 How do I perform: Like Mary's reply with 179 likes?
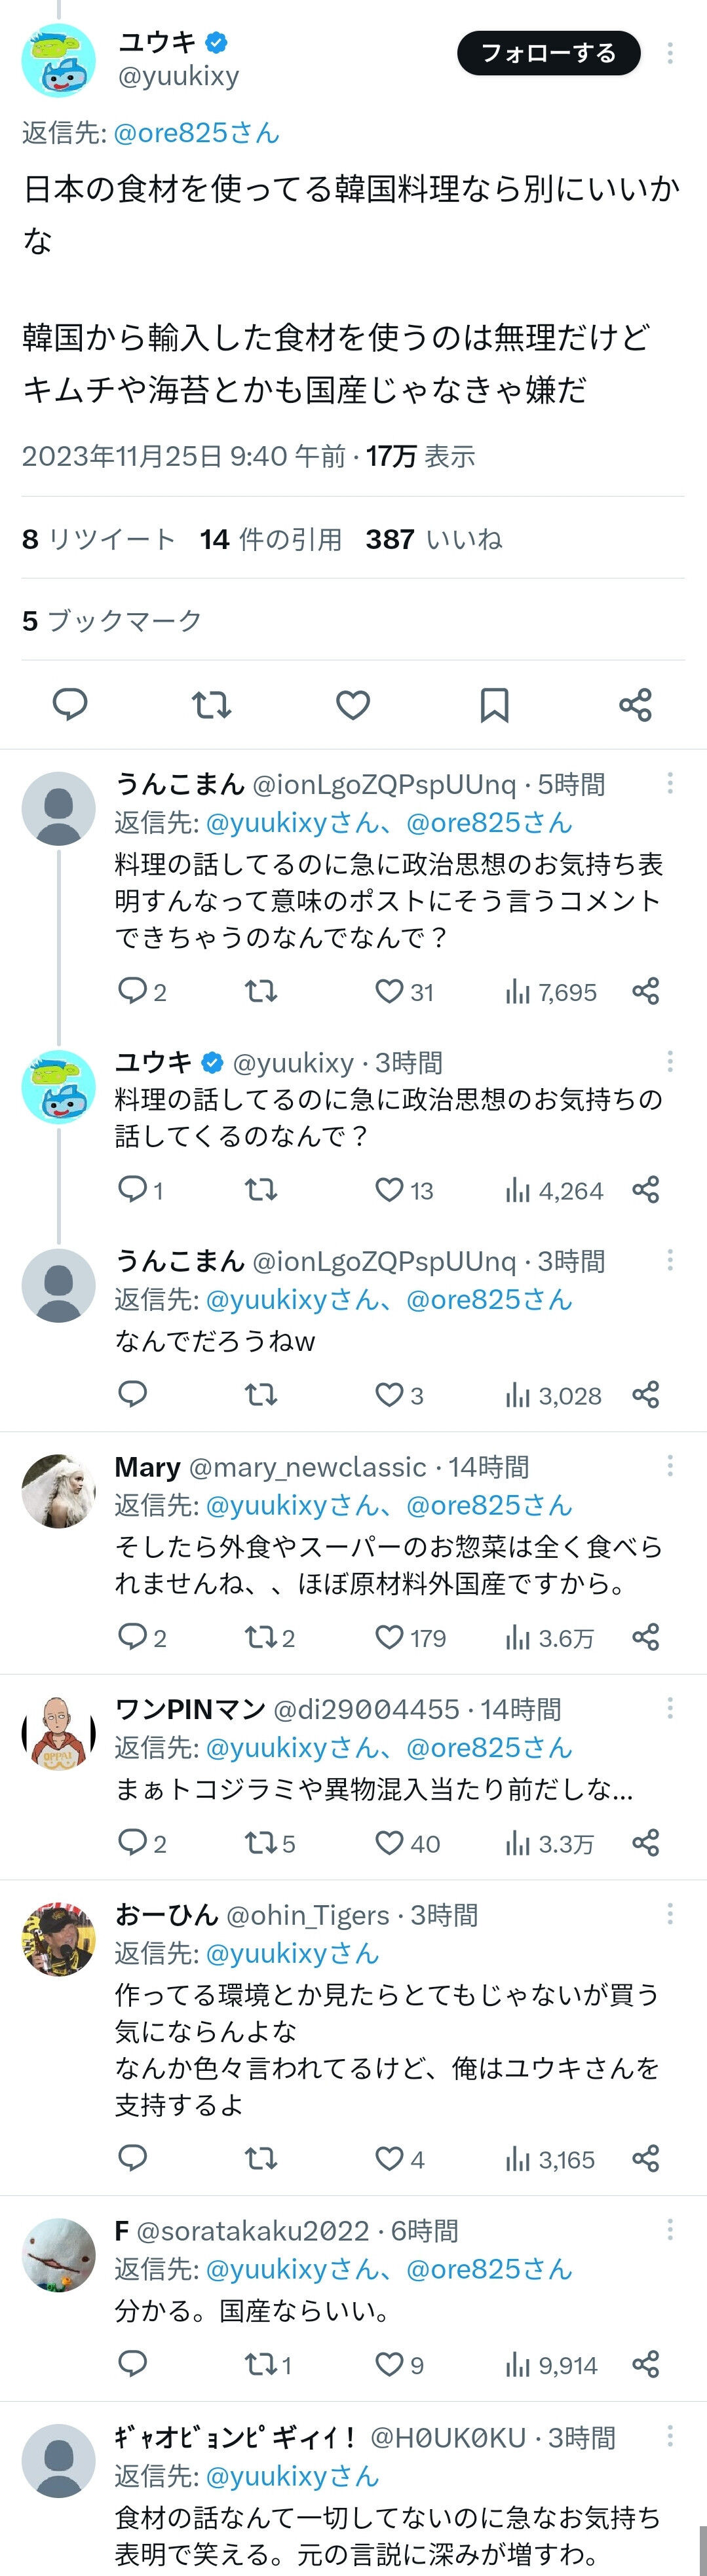pos(389,1637)
